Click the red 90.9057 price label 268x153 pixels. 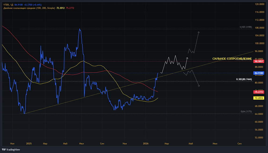[259, 61]
